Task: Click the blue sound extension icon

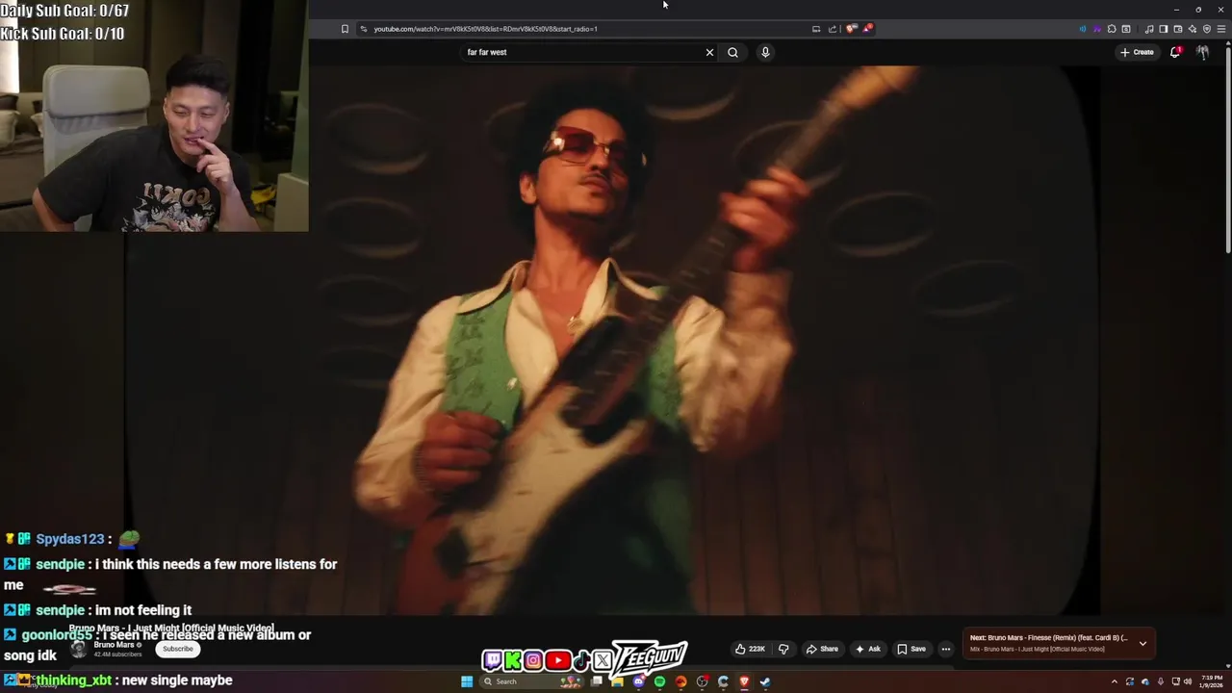Action: (x=1083, y=29)
